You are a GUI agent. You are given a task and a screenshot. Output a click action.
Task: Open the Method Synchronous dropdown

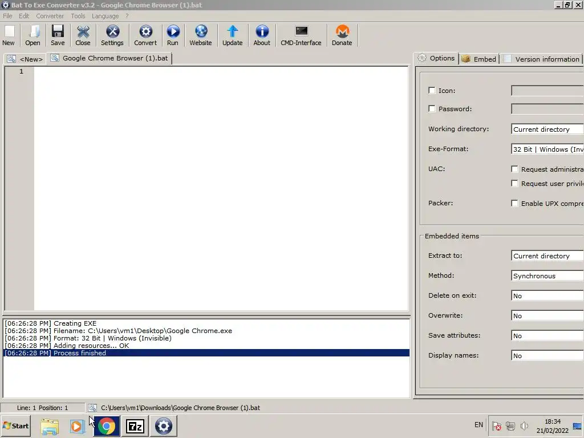pos(547,276)
